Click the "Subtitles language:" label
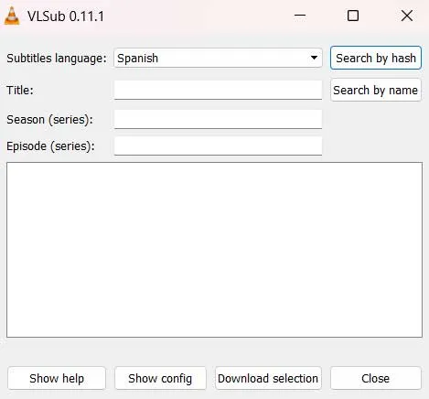The width and height of the screenshot is (429, 399). pyautogui.click(x=57, y=59)
